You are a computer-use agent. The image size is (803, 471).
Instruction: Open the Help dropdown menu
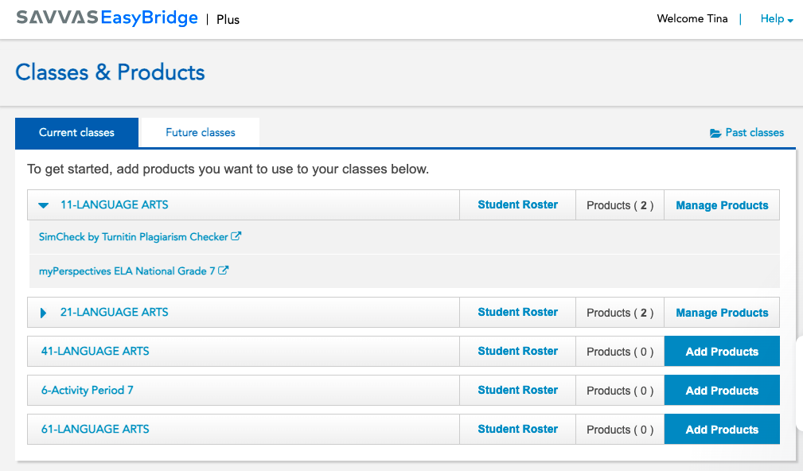[x=776, y=19]
